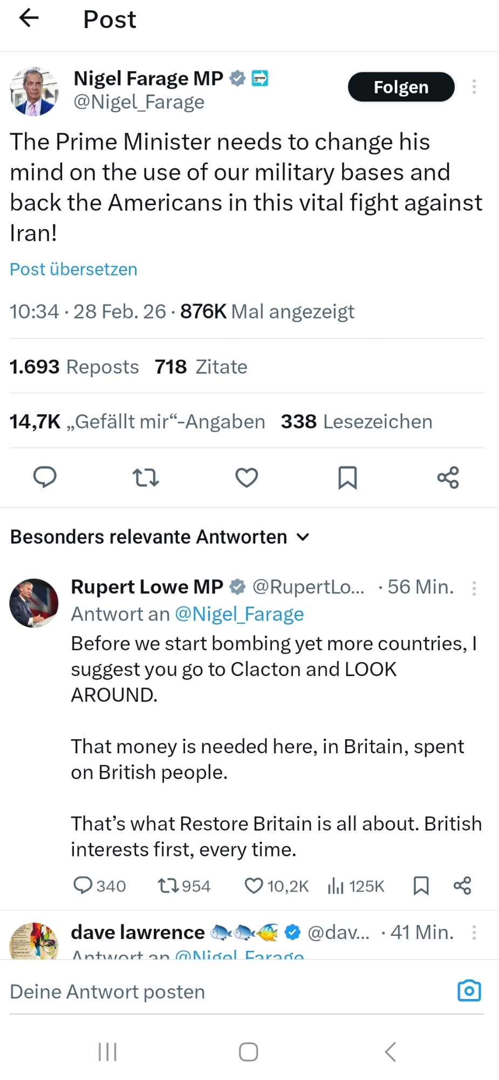The width and height of the screenshot is (499, 1080).
Task: Open the three-dot menu for Nigel Farage's post
Action: (474, 87)
